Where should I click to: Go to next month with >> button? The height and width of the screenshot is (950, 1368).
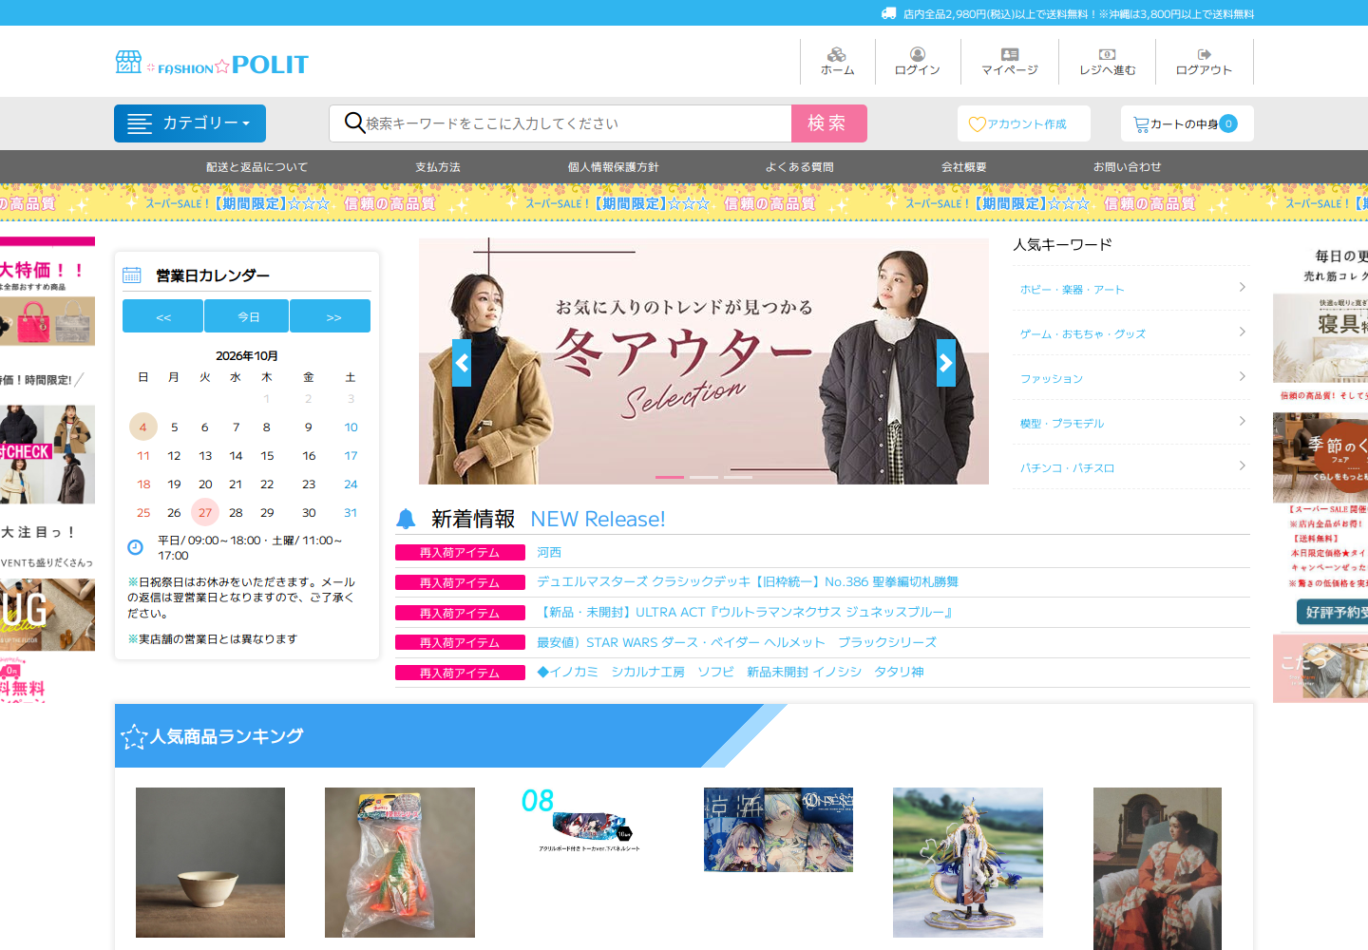pyautogui.click(x=331, y=316)
